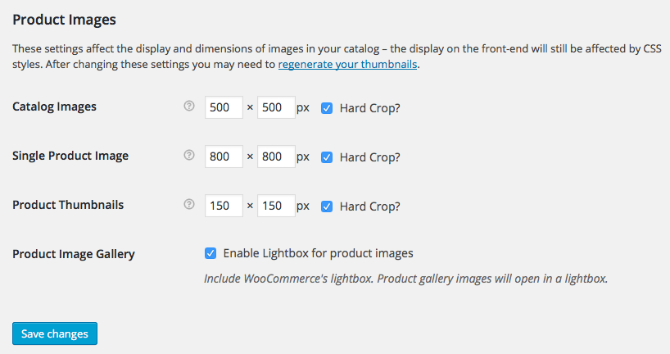Click the Product Thumbnails height field

(x=276, y=206)
